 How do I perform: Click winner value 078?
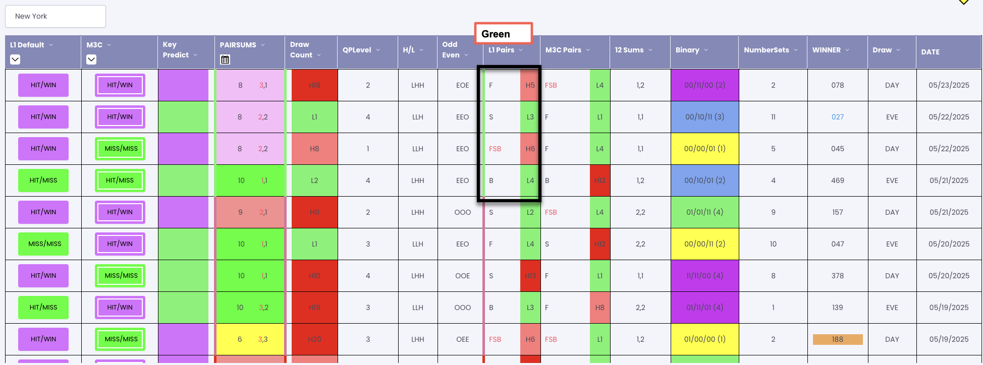click(x=838, y=85)
